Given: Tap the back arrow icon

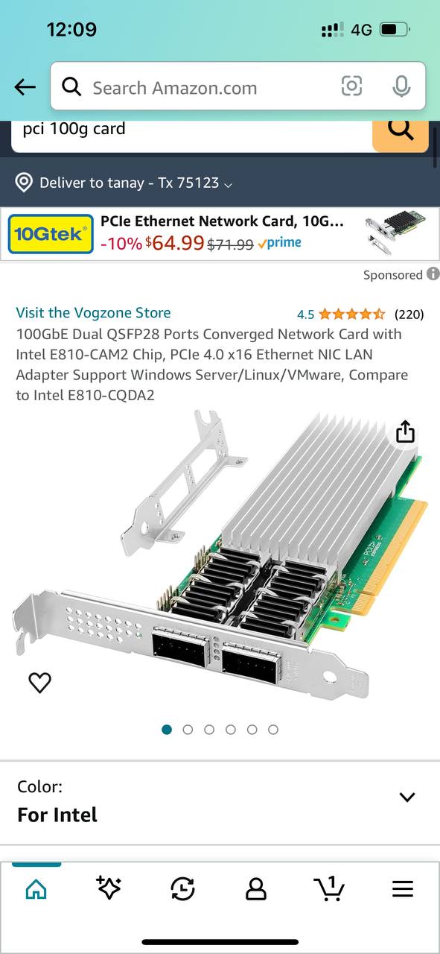Looking at the screenshot, I should tap(25, 87).
